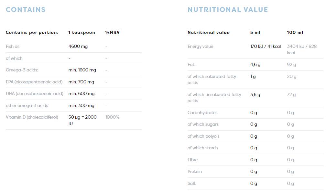Screen dimensions: 326x192
Task: Click Vitamin D (cholecalciferol) label
Action: 32,117
